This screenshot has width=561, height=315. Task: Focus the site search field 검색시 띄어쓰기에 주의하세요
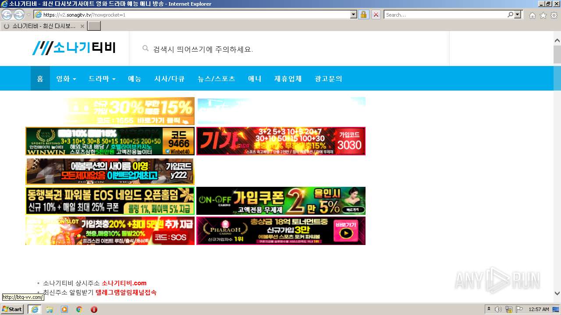tap(289, 49)
